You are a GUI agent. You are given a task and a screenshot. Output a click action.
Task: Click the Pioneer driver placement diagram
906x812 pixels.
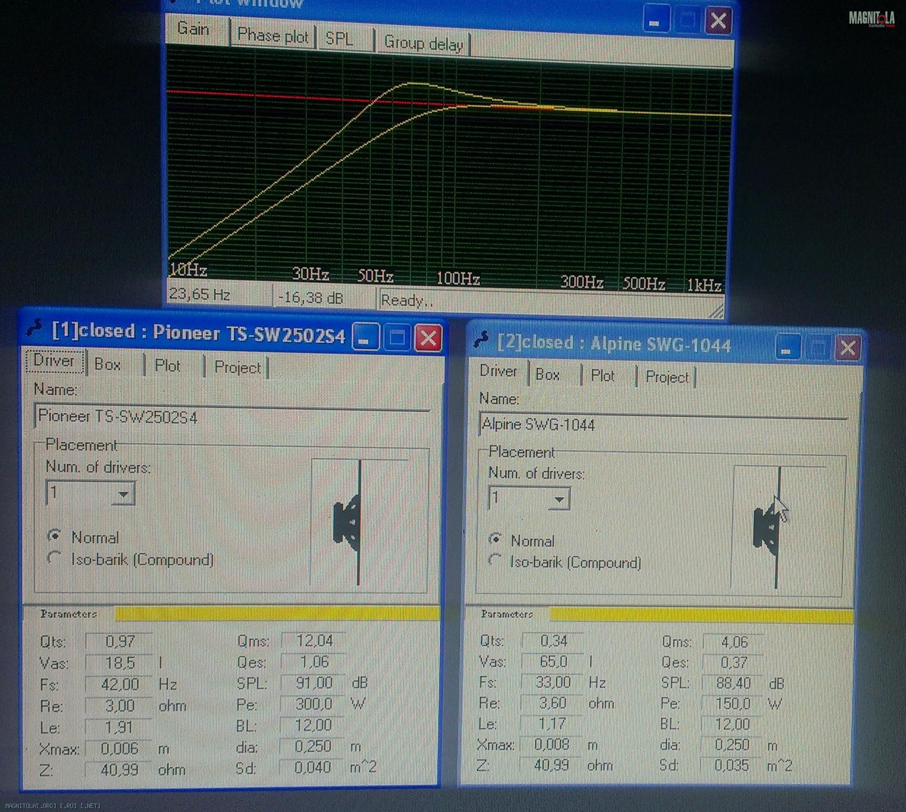[360, 522]
